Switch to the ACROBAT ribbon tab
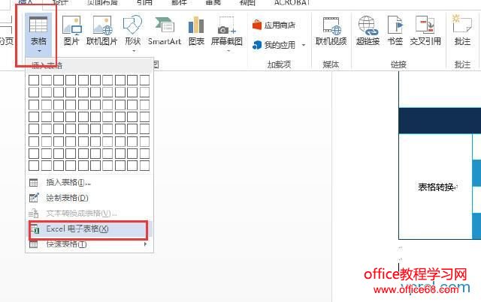This screenshot has width=481, height=302. 292,3
